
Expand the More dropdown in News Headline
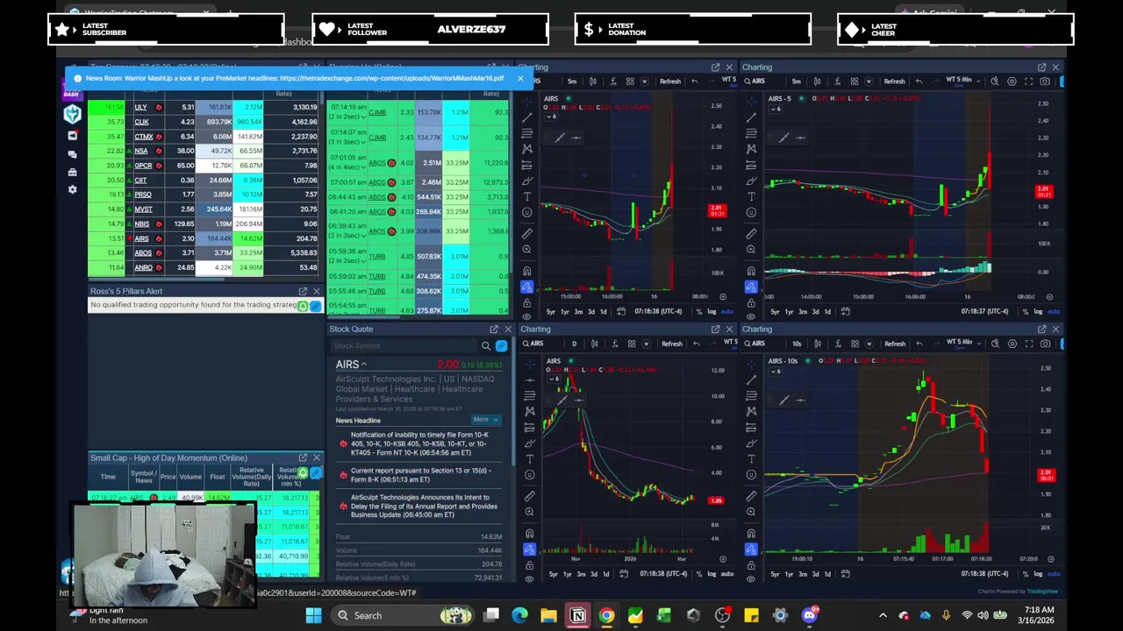click(x=485, y=420)
